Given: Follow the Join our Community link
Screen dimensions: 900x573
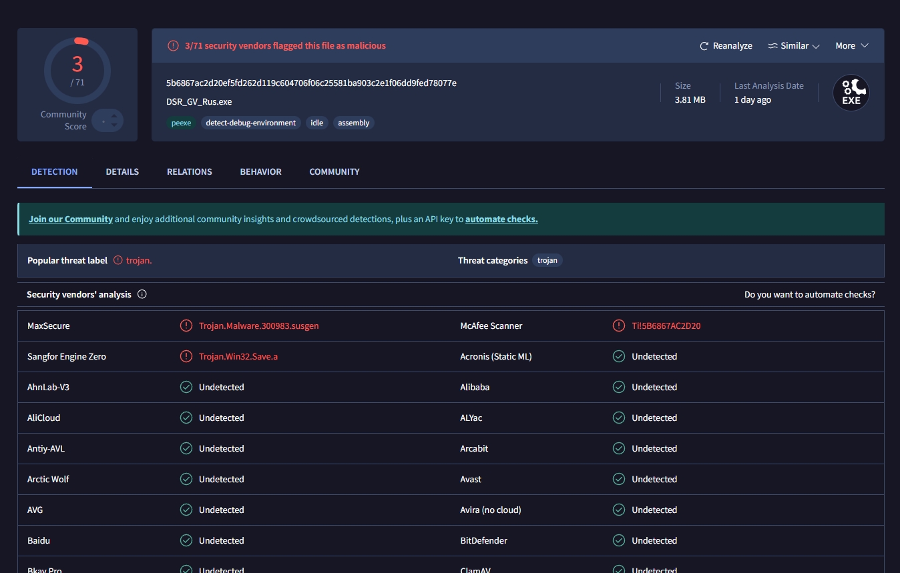Looking at the screenshot, I should coord(71,219).
